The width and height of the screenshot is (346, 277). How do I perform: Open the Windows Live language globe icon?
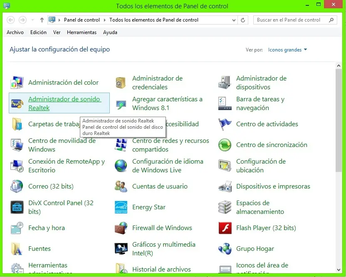121,166
